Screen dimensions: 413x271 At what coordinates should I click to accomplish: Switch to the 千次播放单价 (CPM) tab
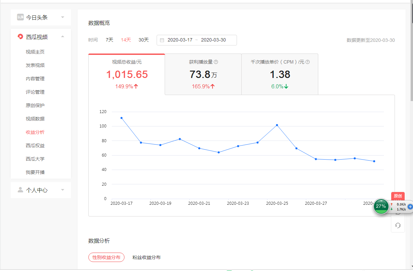coord(280,74)
